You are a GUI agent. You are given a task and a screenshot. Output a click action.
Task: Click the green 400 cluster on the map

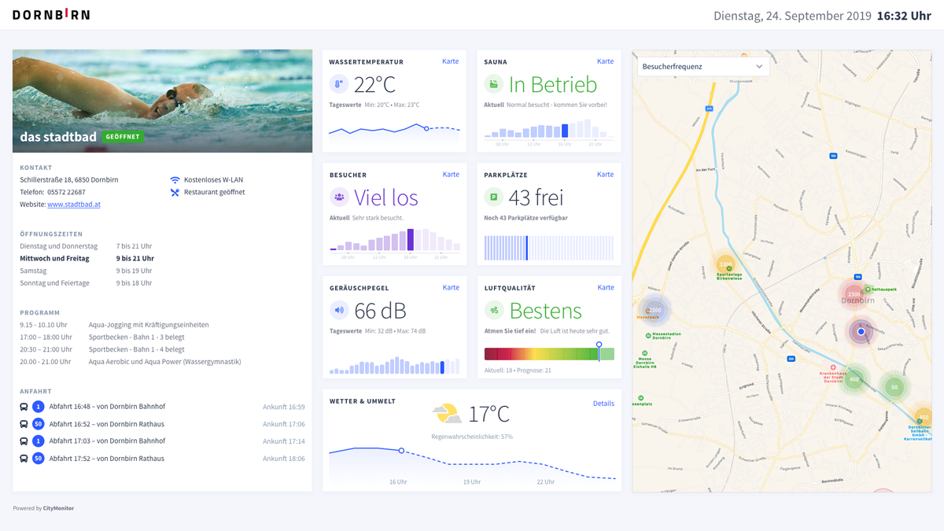point(854,379)
